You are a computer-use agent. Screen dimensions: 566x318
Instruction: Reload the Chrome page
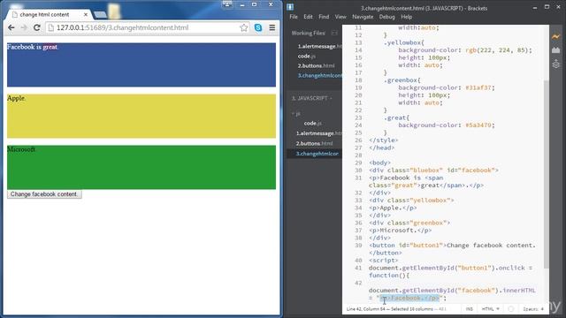click(x=37, y=27)
